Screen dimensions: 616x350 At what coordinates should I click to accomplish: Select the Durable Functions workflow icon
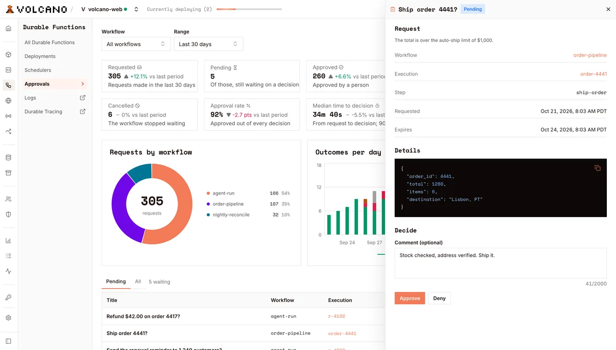[8, 85]
